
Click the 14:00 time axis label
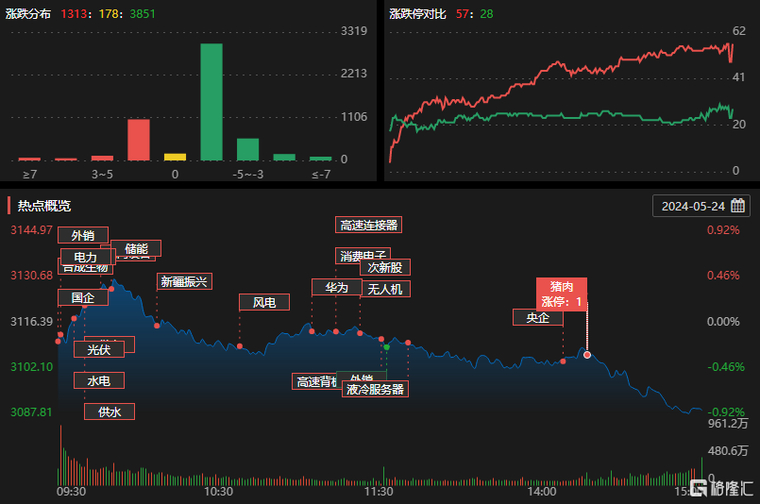pyautogui.click(x=542, y=492)
